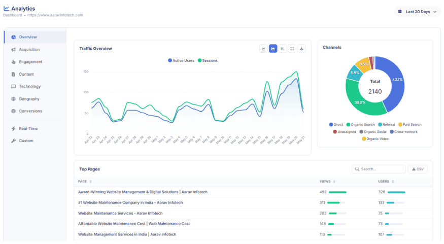Click the 311 views value
Image resolution: width=444 pixels, height=244 pixels.
coord(322,203)
